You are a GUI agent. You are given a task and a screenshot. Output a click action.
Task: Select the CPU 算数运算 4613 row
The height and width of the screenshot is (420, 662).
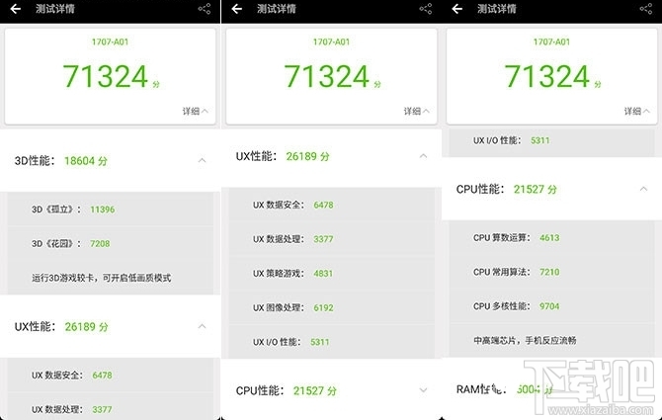pos(551,237)
